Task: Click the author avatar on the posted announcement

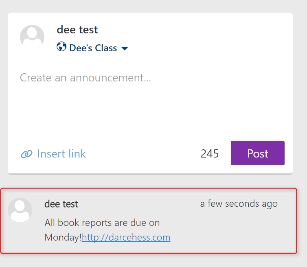Action: (x=20, y=210)
